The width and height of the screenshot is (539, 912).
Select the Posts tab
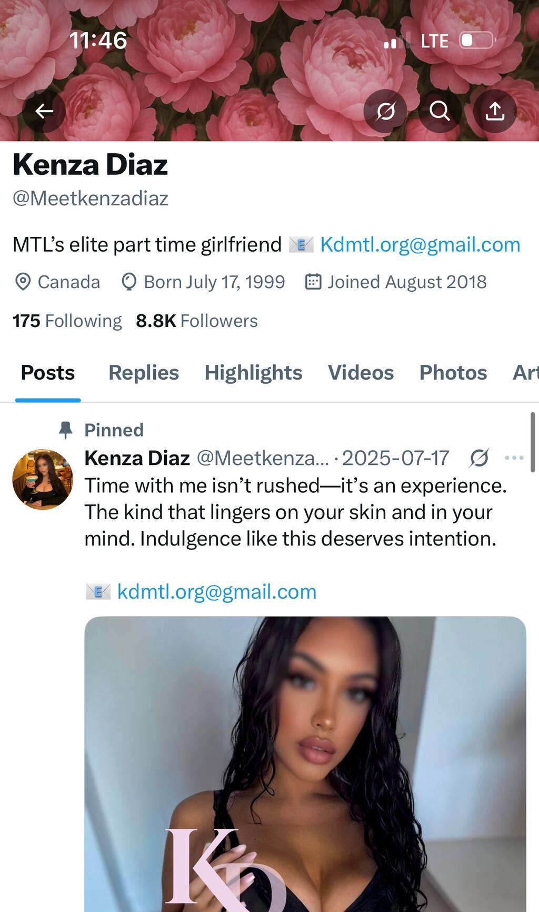pos(48,373)
